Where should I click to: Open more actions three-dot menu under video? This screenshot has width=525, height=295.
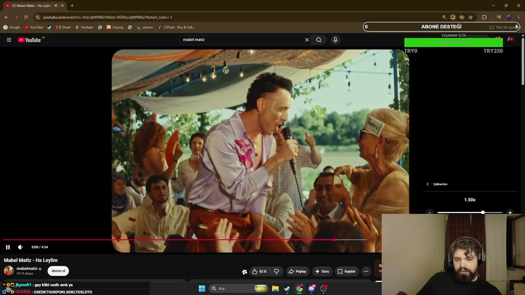coord(366,271)
